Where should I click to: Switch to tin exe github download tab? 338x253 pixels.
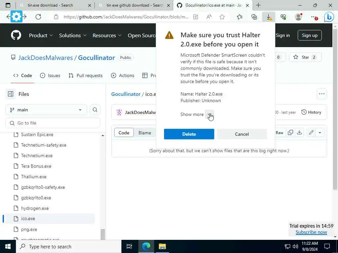click(135, 5)
